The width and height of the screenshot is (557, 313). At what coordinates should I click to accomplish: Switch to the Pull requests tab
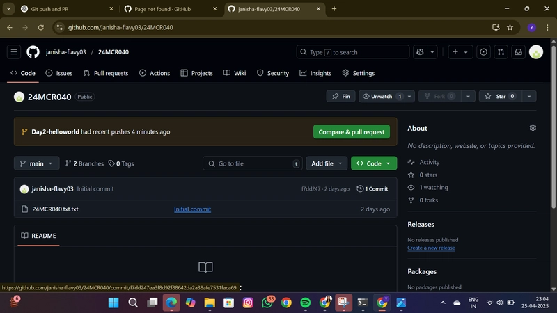point(106,73)
